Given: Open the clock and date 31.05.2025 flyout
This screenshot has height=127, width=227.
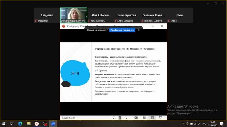Looking at the screenshot, I should coord(213,123).
